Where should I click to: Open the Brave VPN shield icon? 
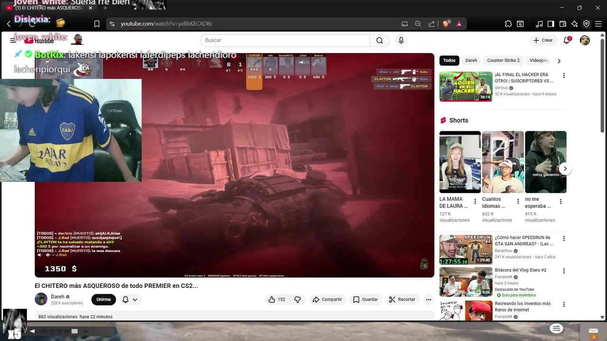click(x=587, y=24)
